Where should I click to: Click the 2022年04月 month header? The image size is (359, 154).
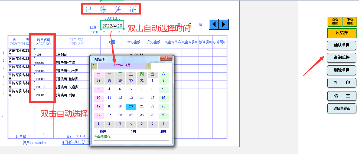click(122, 66)
